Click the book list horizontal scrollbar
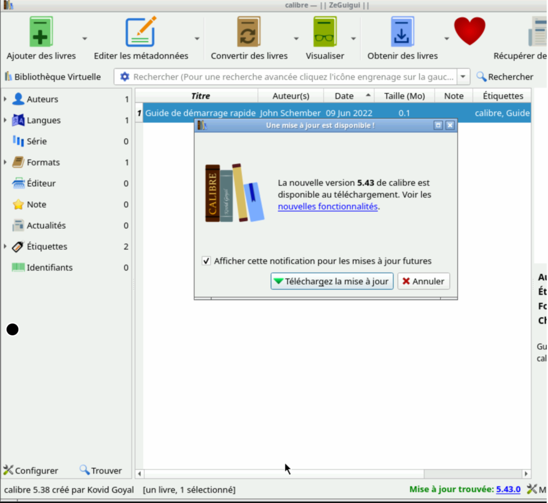 coord(284,474)
